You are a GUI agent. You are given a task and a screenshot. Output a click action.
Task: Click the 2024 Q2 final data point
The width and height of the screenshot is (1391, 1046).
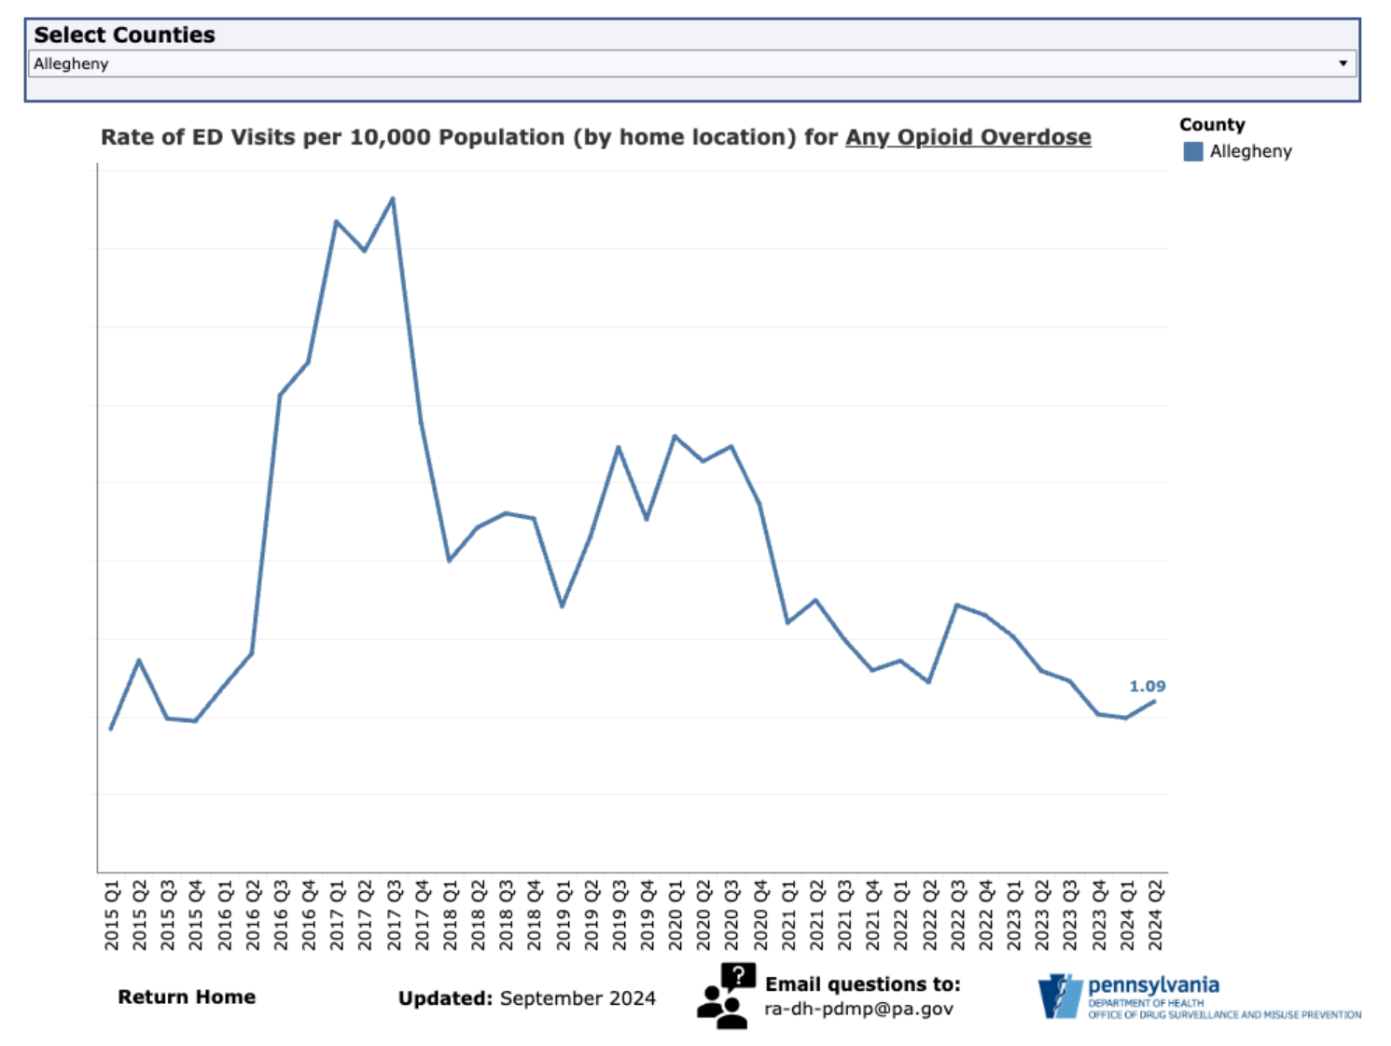click(x=1155, y=701)
